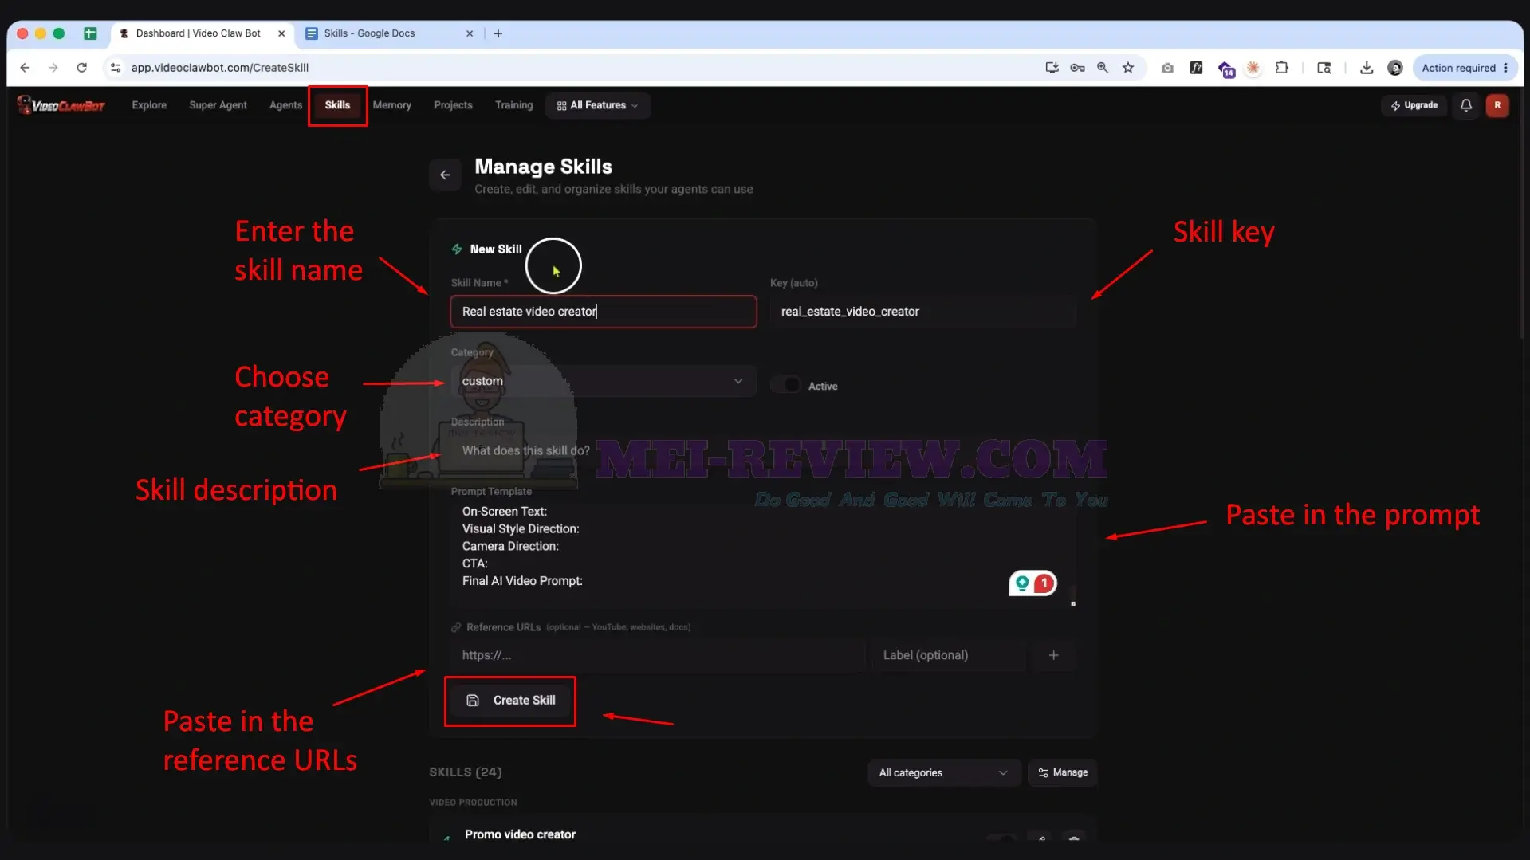Viewport: 1530px width, 860px height.
Task: Click the install app icon in address bar
Action: (1052, 68)
